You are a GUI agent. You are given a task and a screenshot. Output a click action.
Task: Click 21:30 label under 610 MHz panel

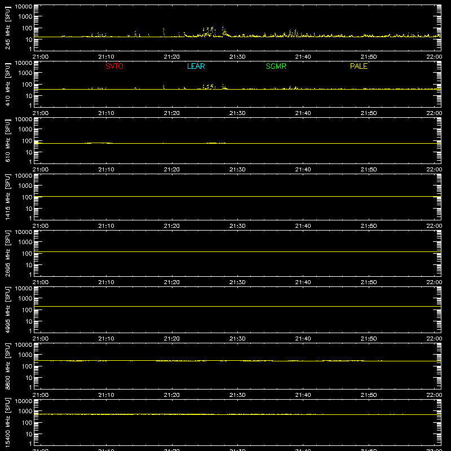(237, 170)
